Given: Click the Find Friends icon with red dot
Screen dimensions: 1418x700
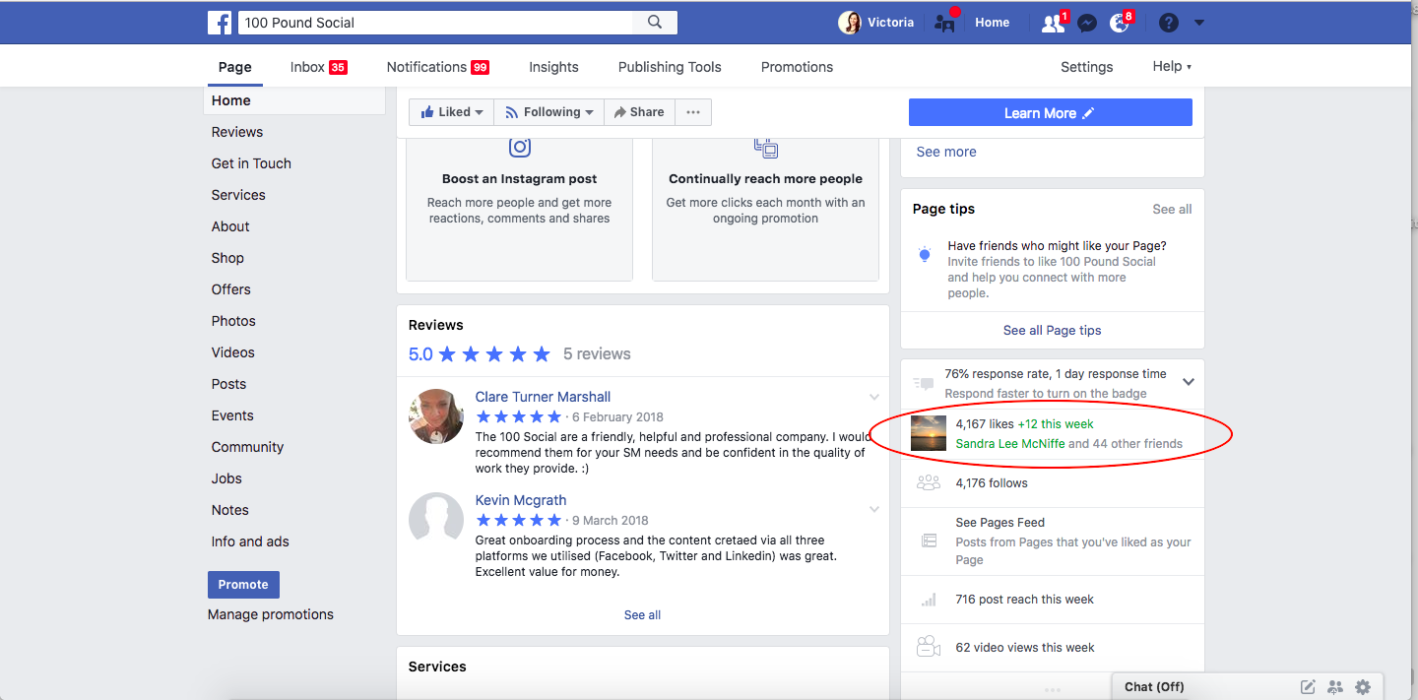Looking at the screenshot, I should [945, 23].
